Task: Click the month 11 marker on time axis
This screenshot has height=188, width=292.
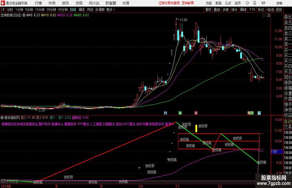Action: point(177,186)
